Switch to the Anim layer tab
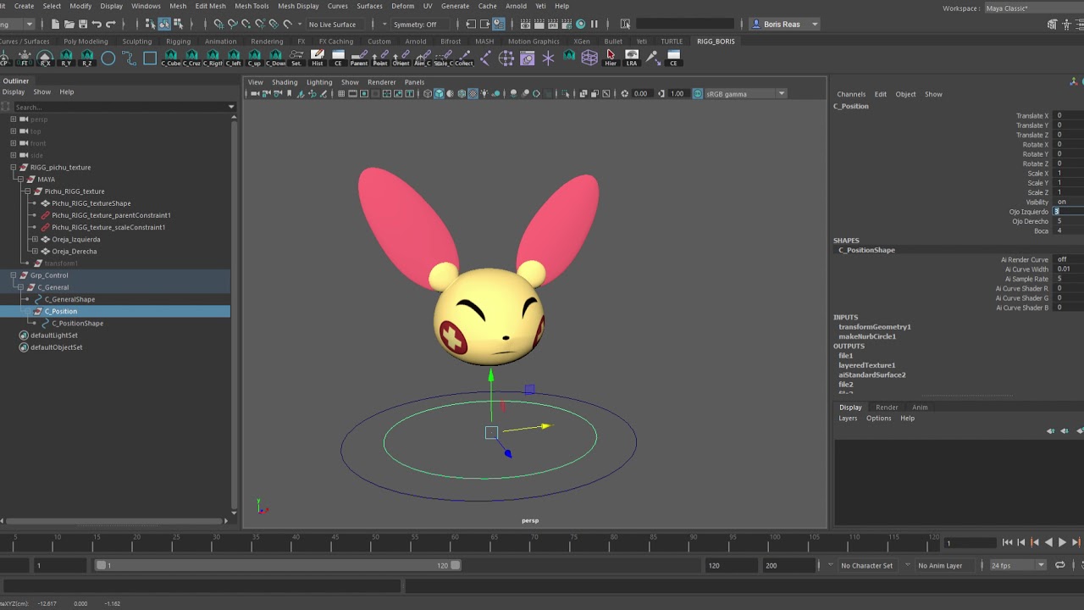This screenshot has width=1084, height=610. 920,408
